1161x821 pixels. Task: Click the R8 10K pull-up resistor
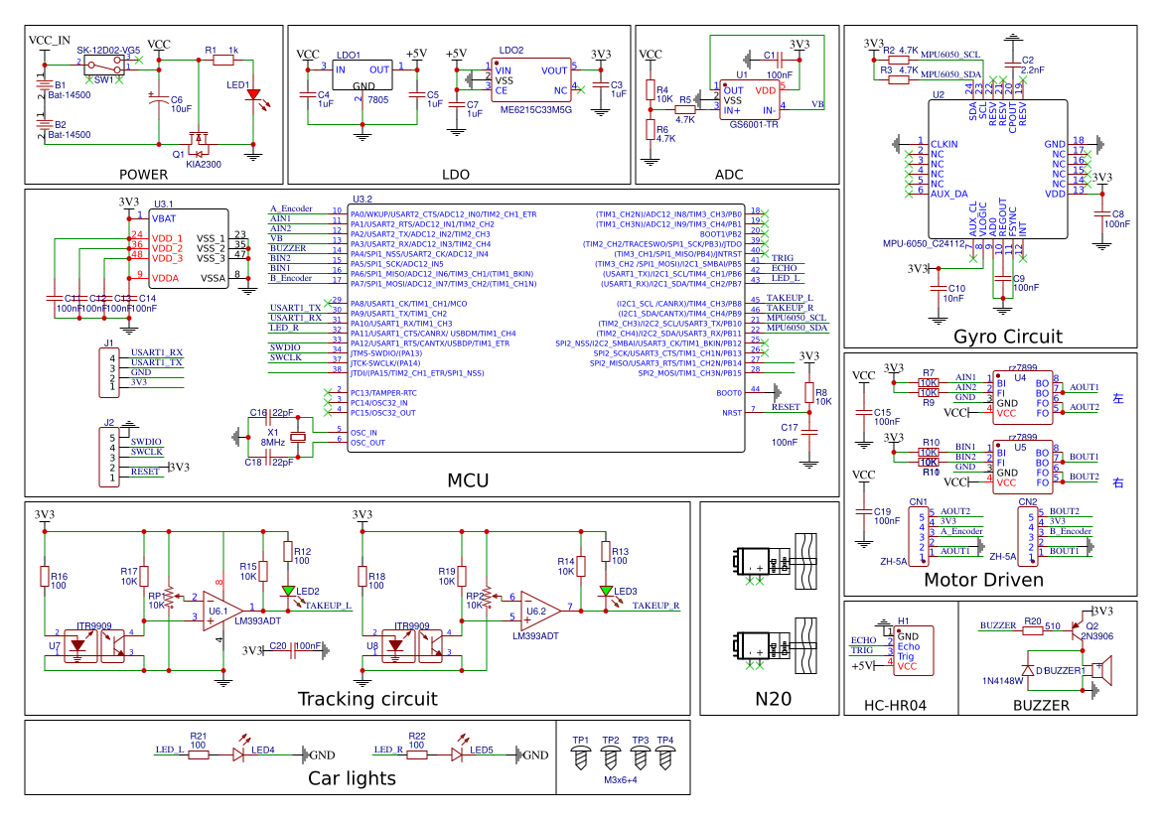[x=809, y=393]
